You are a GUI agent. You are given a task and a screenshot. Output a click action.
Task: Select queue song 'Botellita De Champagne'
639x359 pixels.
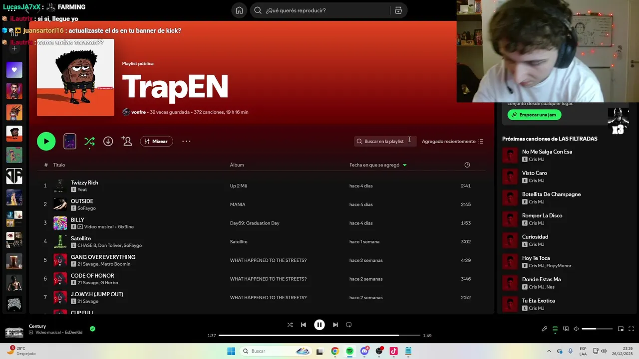click(x=552, y=194)
